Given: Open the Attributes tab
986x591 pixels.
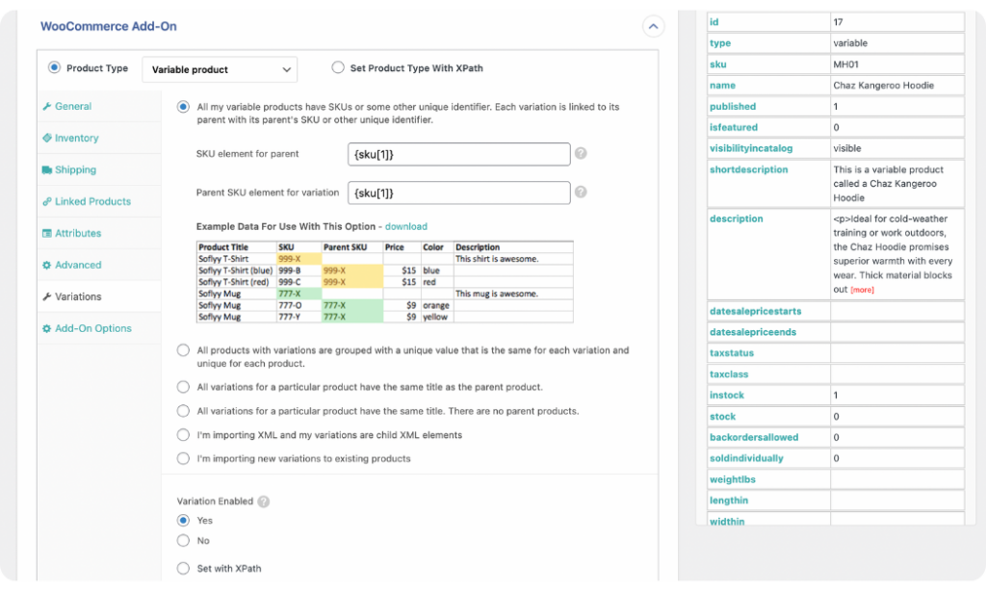Looking at the screenshot, I should (99, 233).
